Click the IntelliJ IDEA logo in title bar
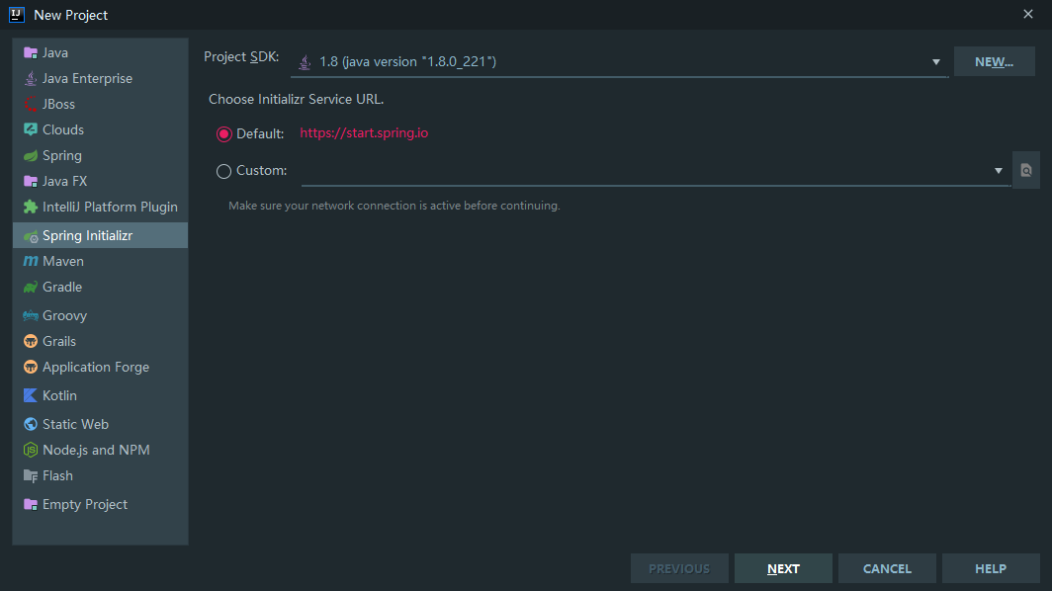This screenshot has width=1052, height=591. tap(17, 15)
